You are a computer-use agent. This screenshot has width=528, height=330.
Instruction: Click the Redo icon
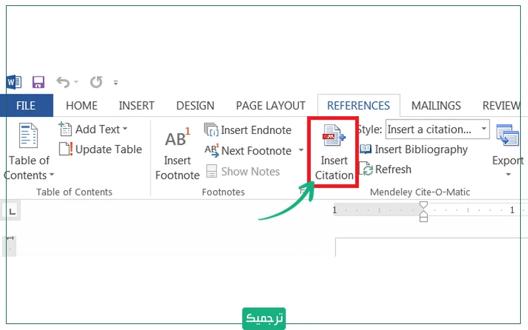pos(96,82)
